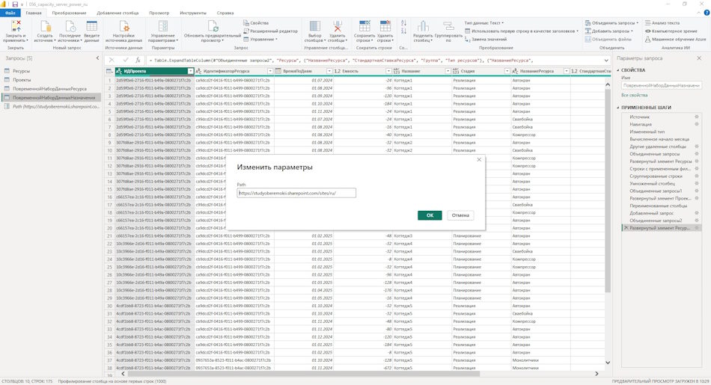Click the horizontal scrollbar of the table

[x=304, y=374]
